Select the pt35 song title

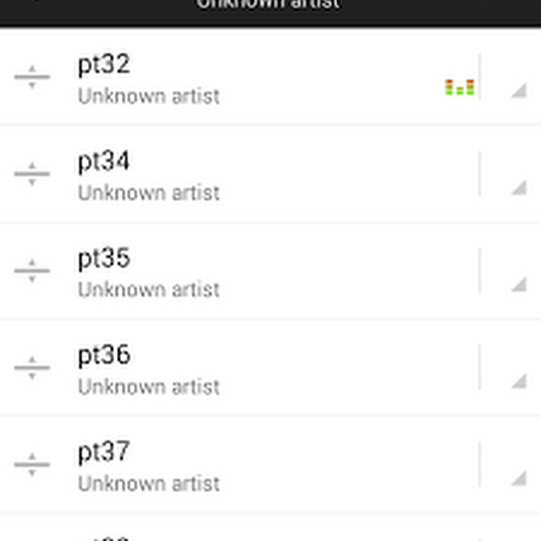click(x=104, y=258)
